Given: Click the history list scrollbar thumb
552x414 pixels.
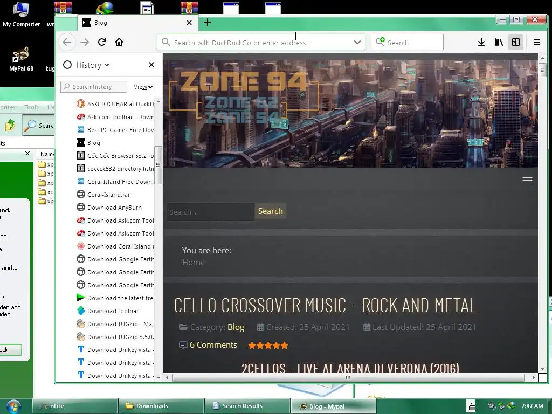Looking at the screenshot, I should (158, 165).
